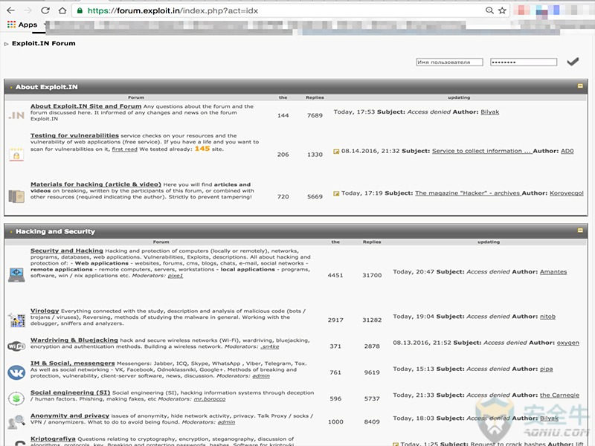595x446 pixels.
Task: Click the lock icon for Testing for vulnerabilities
Action: [16, 155]
